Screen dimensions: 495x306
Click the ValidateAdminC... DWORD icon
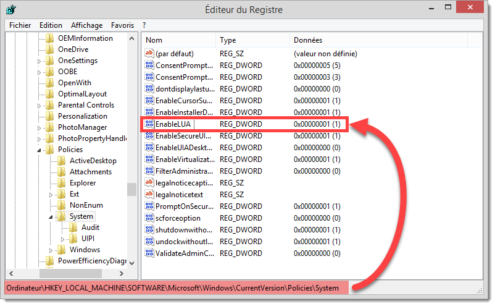149,253
